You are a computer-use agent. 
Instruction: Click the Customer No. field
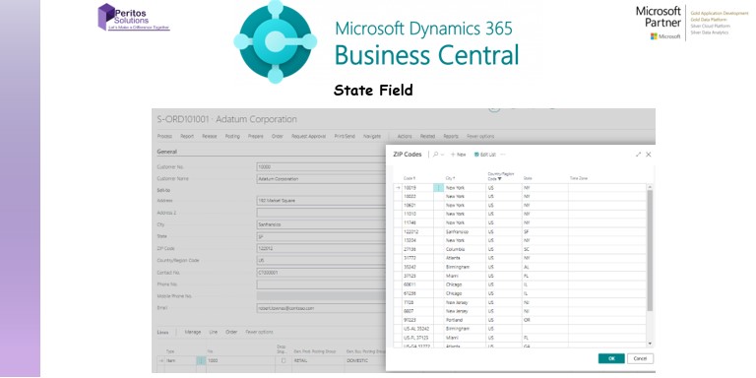321,166
